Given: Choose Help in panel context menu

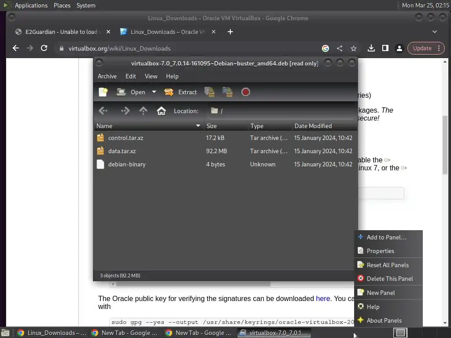Looking at the screenshot, I should (x=388, y=307).
